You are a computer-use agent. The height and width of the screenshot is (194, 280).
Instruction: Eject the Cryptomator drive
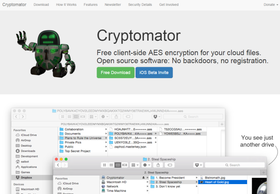(144, 178)
